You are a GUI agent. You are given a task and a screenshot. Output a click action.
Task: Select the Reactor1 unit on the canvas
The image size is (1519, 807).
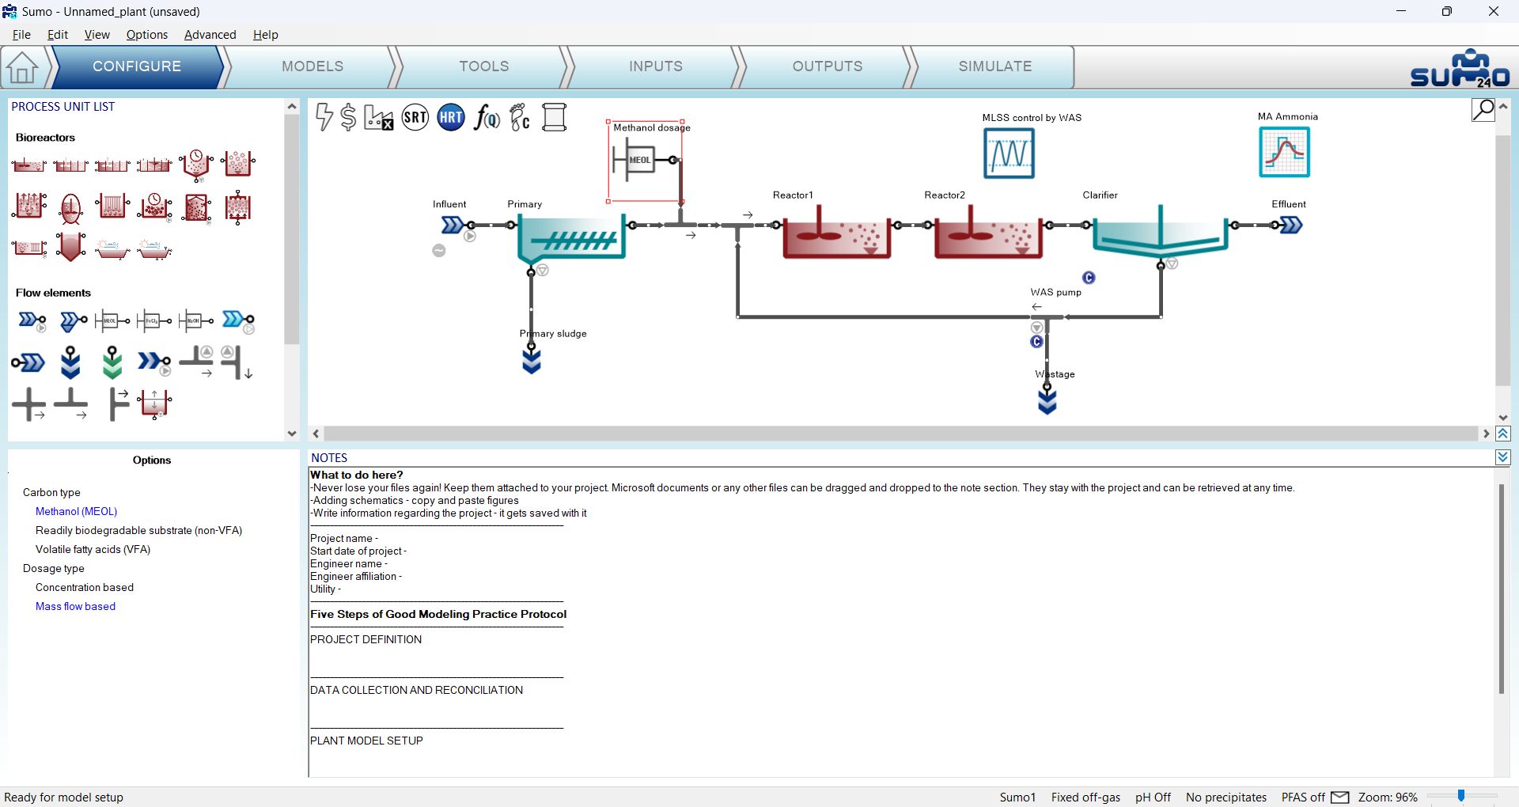tap(836, 233)
